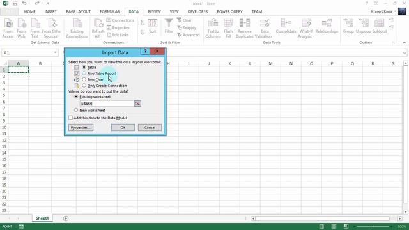The width and height of the screenshot is (409, 230).
Task: Open the INSERT ribbon tab
Action: [50, 11]
